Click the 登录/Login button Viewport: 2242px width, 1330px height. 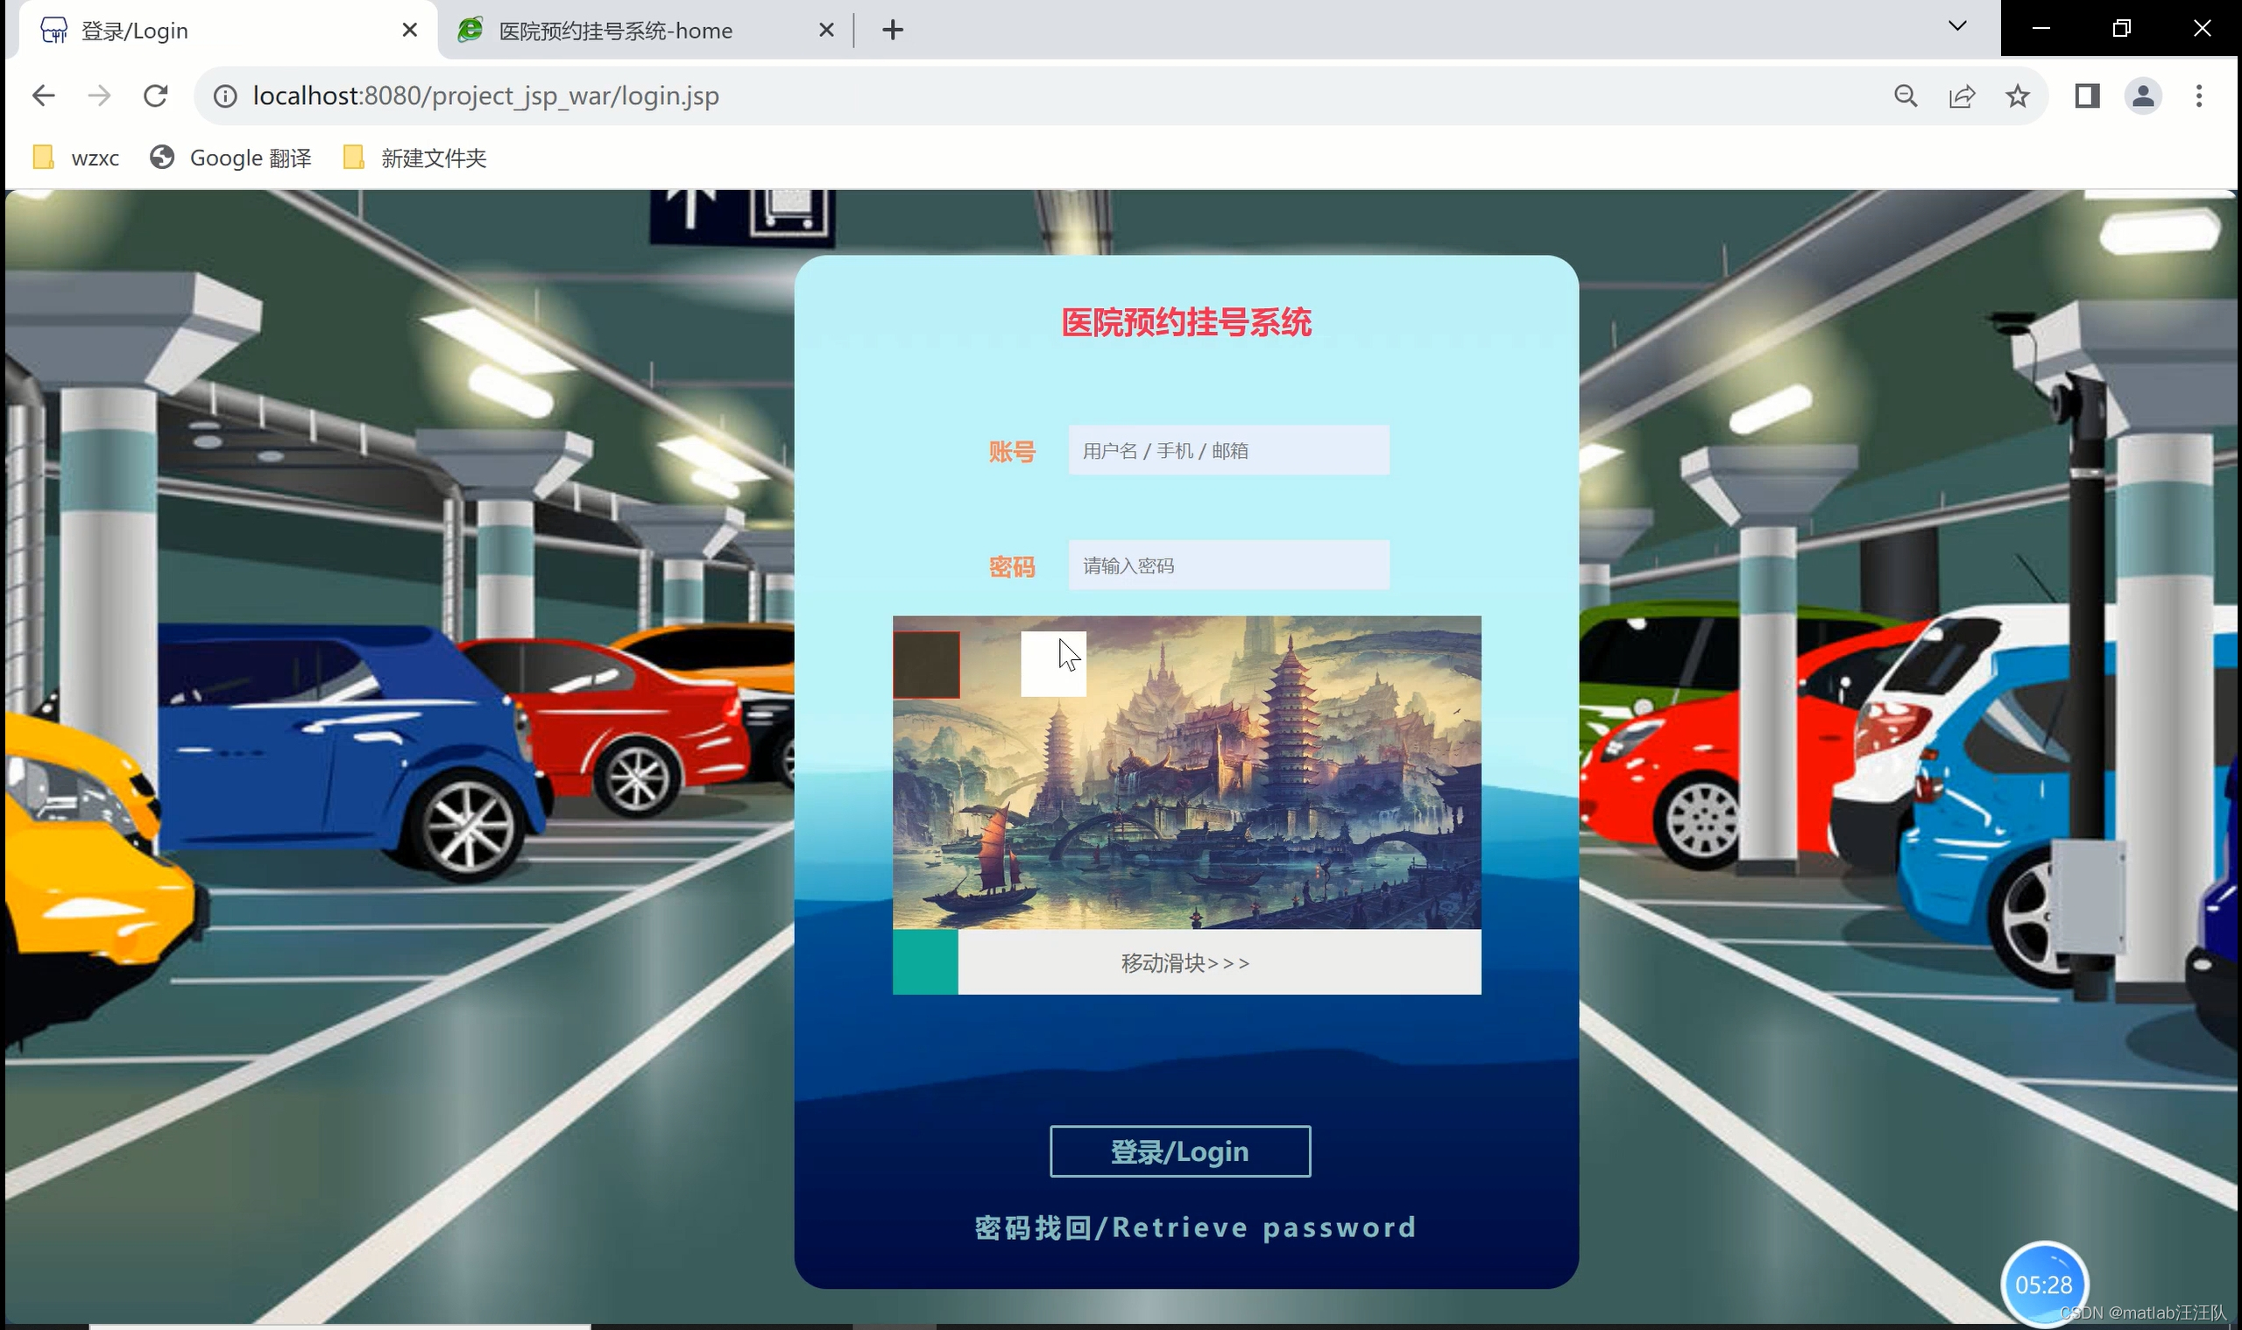tap(1180, 1151)
